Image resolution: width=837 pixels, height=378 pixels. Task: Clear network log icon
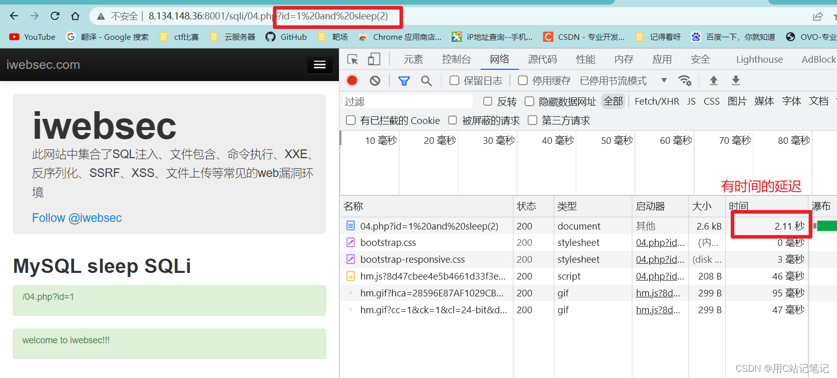pyautogui.click(x=375, y=81)
